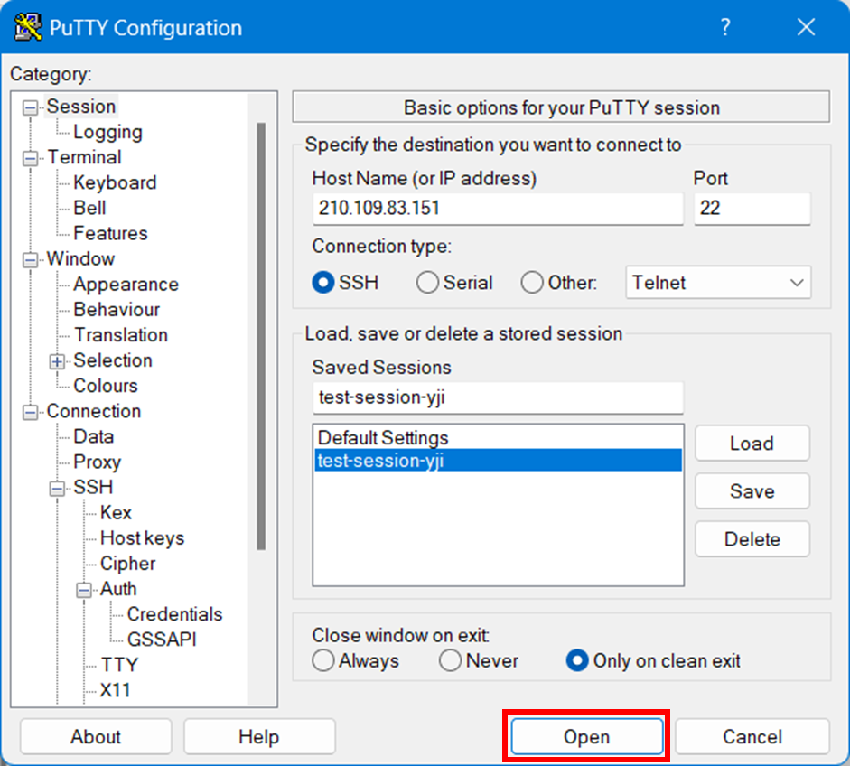Open the Data category
The width and height of the screenshot is (850, 766).
(x=94, y=437)
